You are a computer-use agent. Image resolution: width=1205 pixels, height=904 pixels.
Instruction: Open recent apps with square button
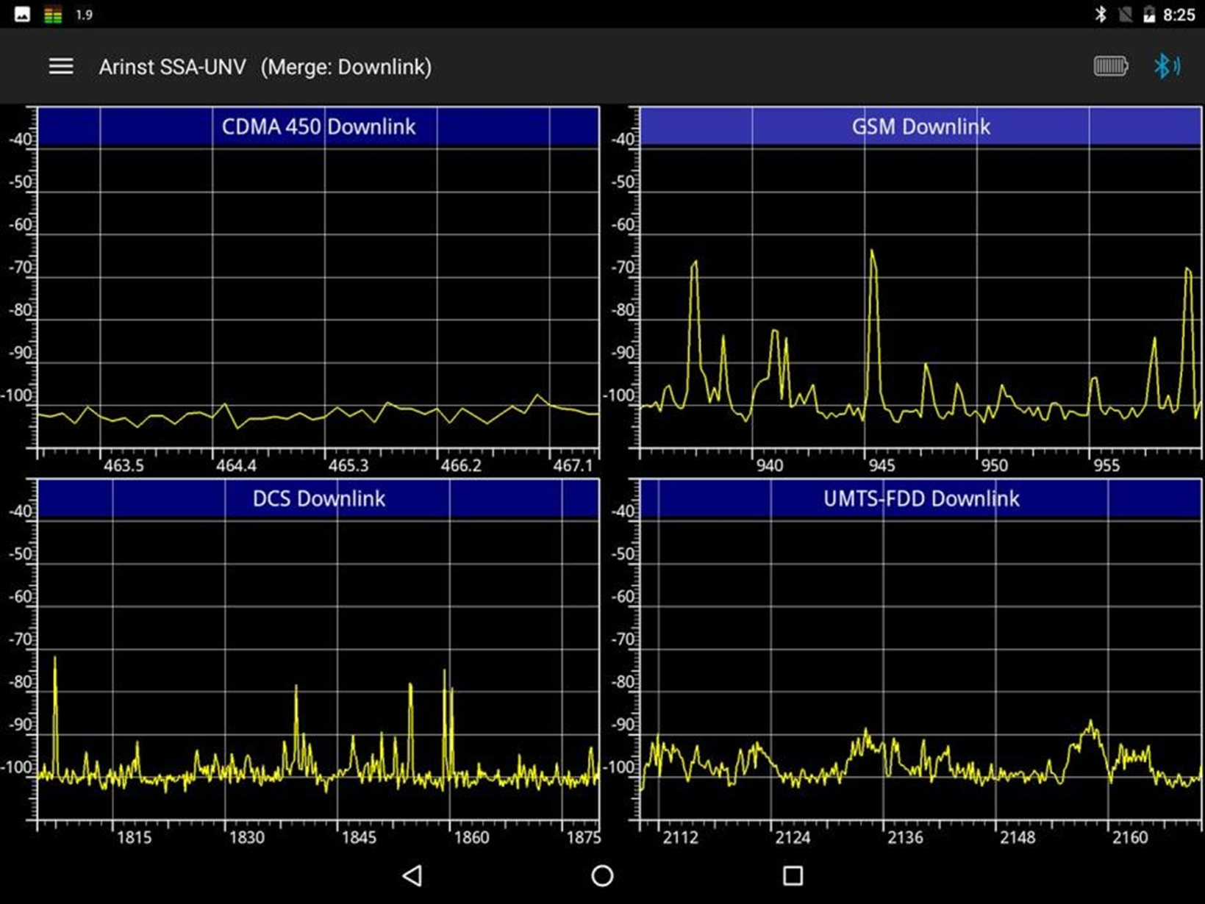[793, 875]
